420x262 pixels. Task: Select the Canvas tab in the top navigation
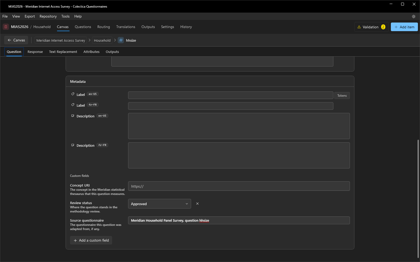tap(63, 27)
